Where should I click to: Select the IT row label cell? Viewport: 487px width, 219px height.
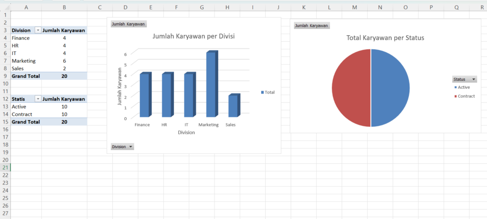tap(26, 53)
